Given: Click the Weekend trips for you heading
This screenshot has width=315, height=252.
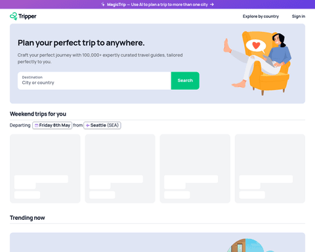Looking at the screenshot, I should 38,114.
